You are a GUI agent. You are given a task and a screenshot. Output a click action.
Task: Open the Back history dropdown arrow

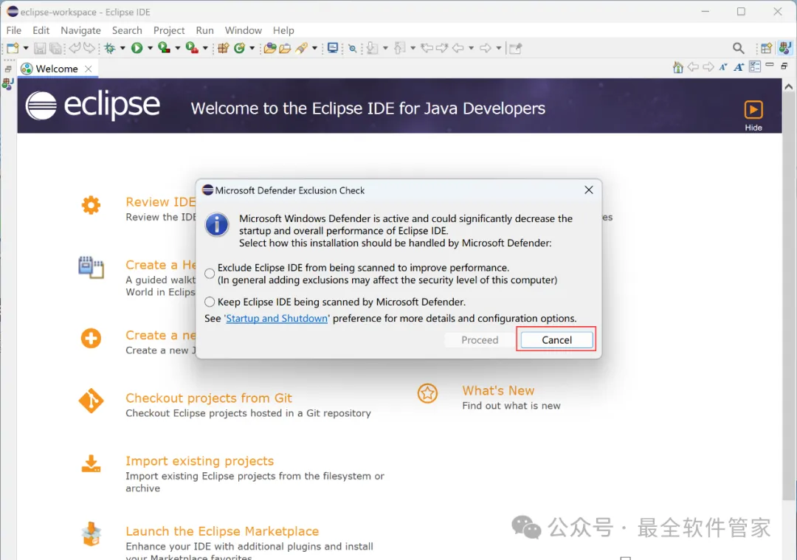[471, 48]
